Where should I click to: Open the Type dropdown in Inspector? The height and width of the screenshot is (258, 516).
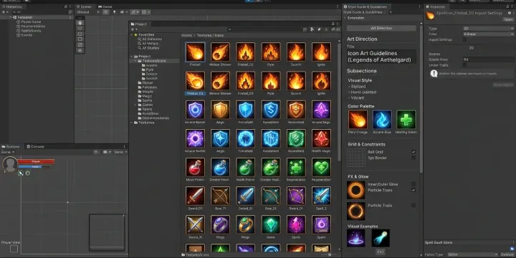coord(488,29)
